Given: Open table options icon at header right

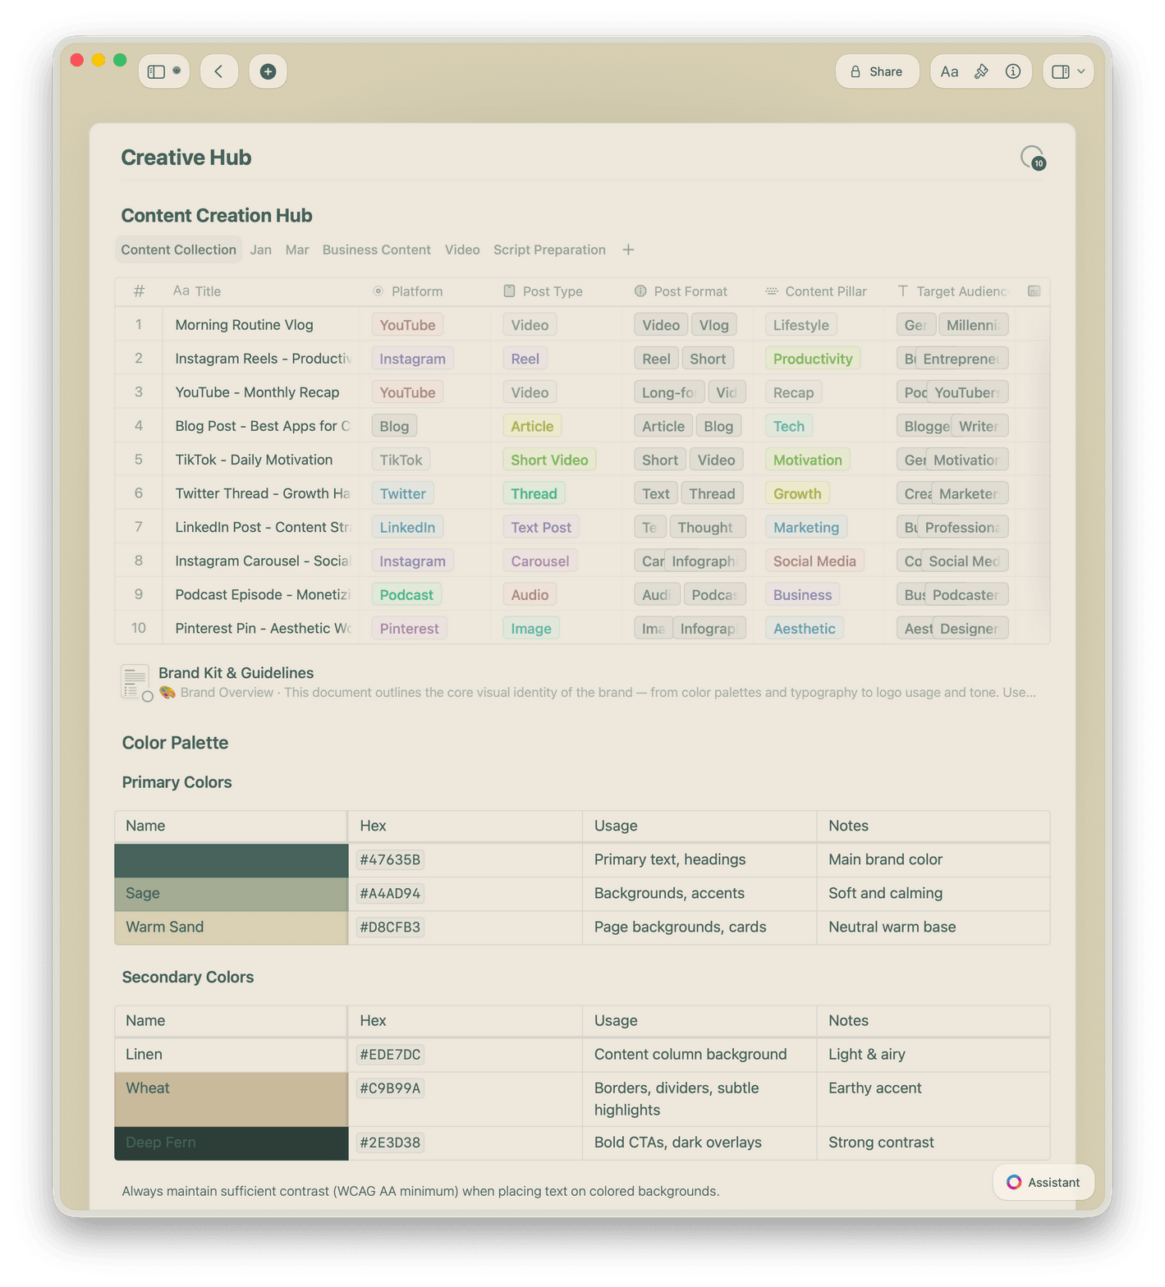Looking at the screenshot, I should (1034, 291).
